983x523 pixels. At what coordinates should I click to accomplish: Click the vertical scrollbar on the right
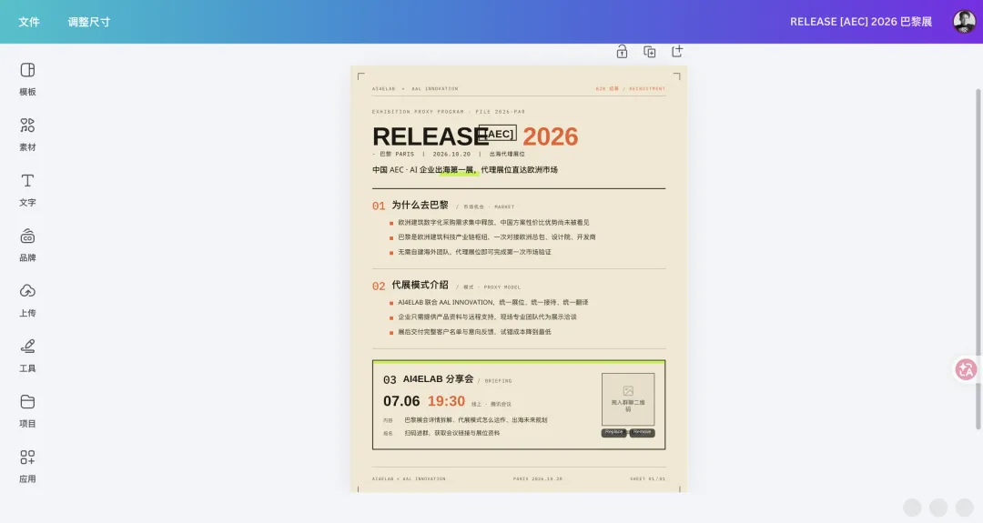[x=978, y=258]
